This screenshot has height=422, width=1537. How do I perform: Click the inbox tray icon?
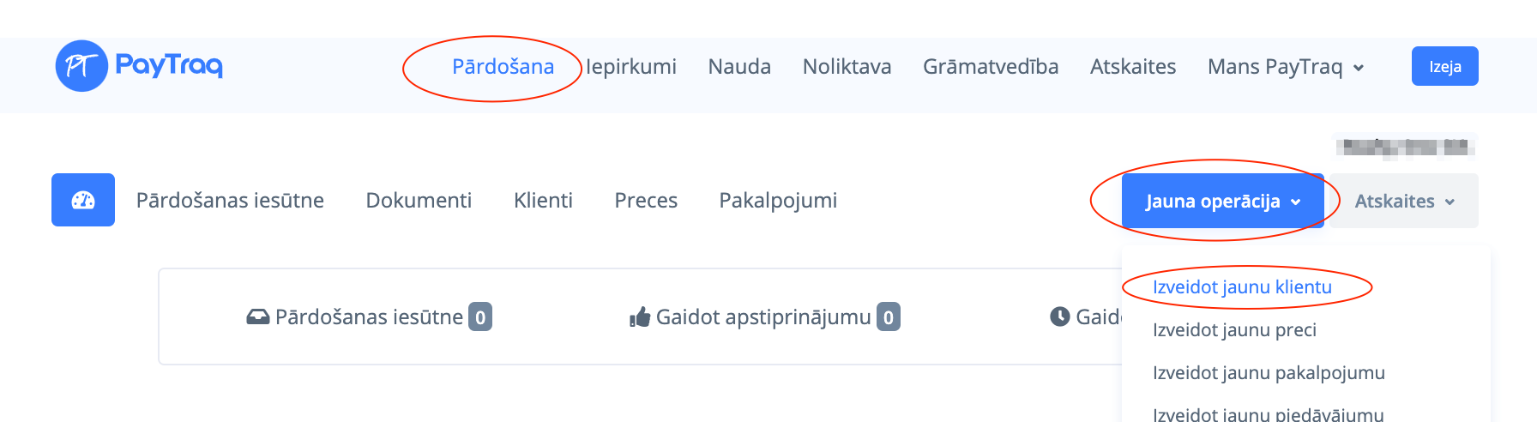pyautogui.click(x=257, y=317)
